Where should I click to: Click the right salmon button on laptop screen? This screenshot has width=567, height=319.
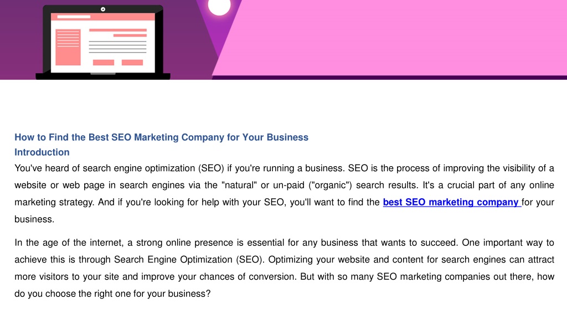pyautogui.click(x=132, y=63)
